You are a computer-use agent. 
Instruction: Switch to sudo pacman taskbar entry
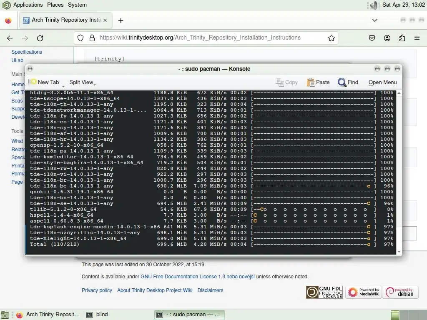click(189, 315)
